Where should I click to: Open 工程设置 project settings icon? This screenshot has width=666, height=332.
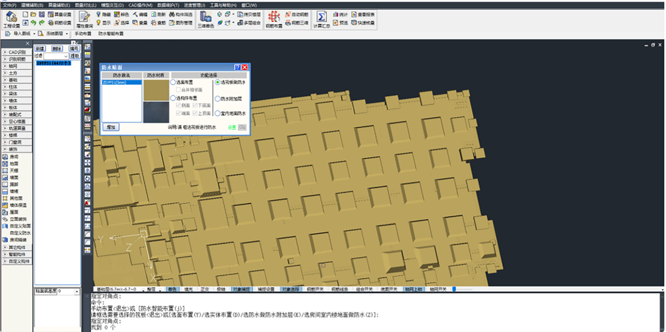coord(11,19)
